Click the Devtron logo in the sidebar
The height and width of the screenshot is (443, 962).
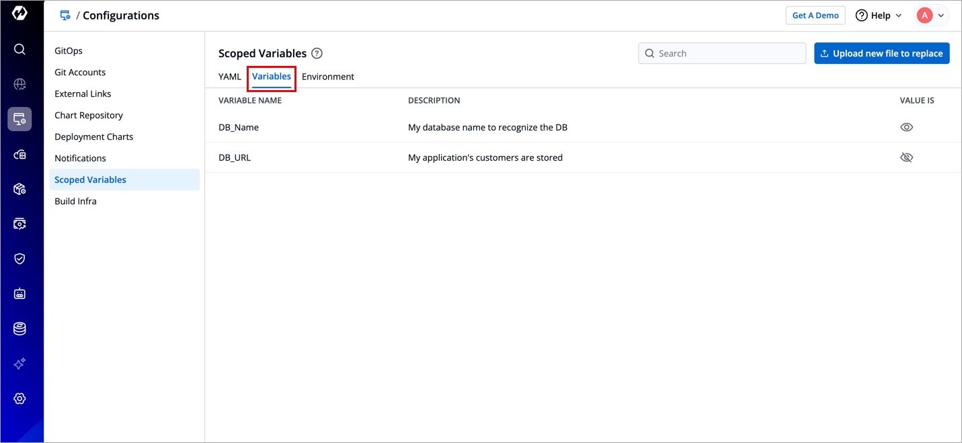click(x=19, y=14)
